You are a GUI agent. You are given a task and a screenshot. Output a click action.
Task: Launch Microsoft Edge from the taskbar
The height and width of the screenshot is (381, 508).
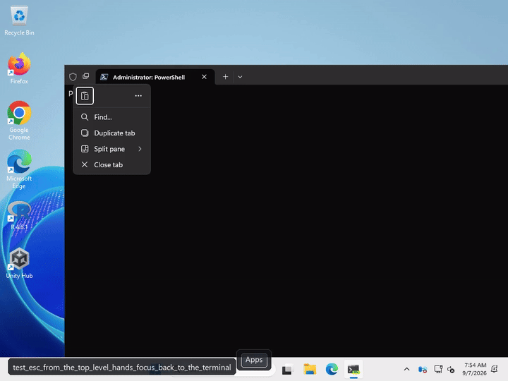[332, 369]
